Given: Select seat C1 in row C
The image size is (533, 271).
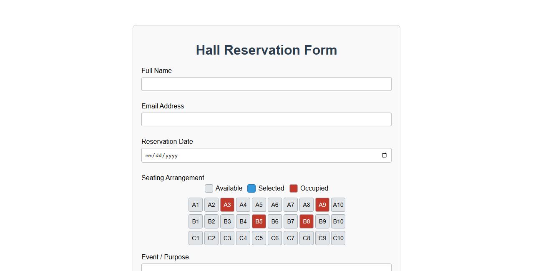Looking at the screenshot, I should 195,238.
